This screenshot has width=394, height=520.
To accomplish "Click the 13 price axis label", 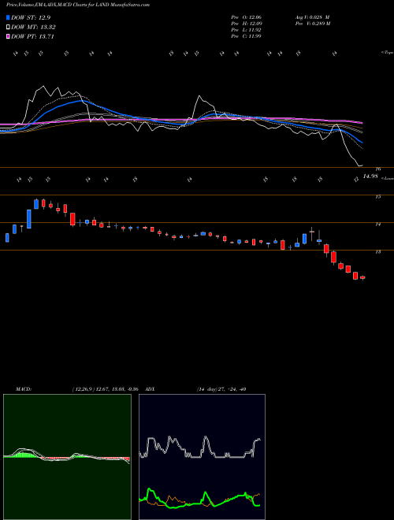I will (377, 252).
